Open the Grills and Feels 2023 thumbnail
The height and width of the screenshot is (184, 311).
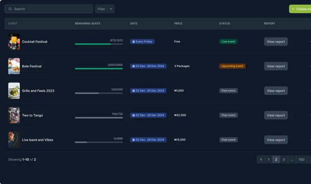pyautogui.click(x=14, y=91)
